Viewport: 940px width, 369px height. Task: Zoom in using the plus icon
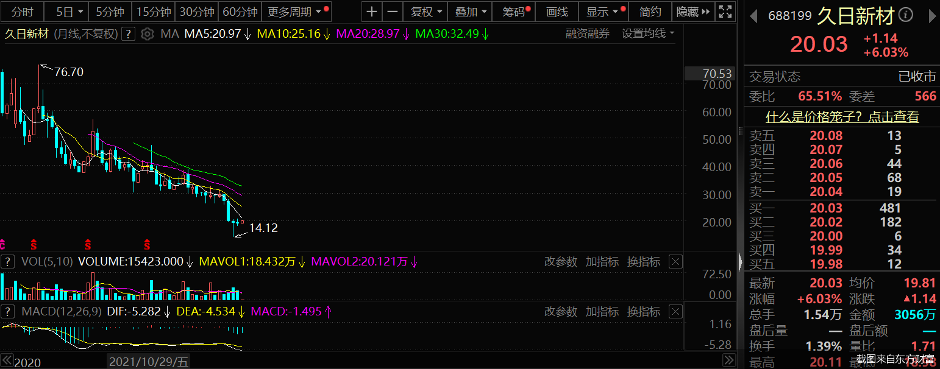pyautogui.click(x=372, y=11)
